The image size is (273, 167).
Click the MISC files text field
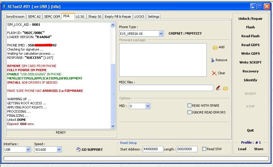coord(166,88)
